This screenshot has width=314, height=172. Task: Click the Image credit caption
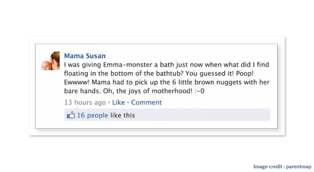click(282, 166)
